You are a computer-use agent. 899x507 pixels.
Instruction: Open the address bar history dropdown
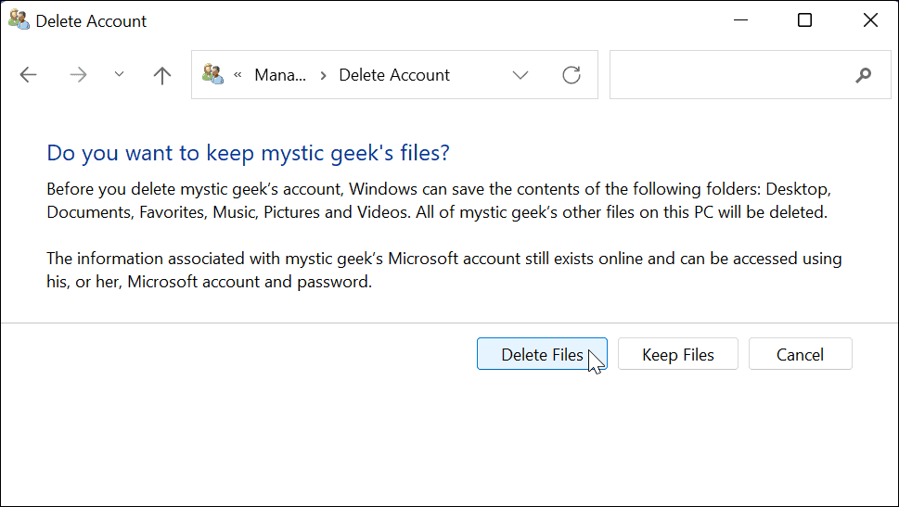pyautogui.click(x=520, y=75)
